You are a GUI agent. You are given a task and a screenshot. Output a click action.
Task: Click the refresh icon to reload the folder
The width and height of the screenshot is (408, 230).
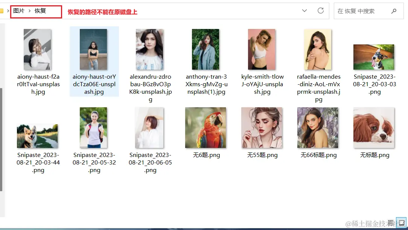tap(320, 11)
